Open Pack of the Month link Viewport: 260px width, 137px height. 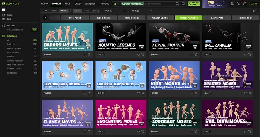click(x=15, y=30)
